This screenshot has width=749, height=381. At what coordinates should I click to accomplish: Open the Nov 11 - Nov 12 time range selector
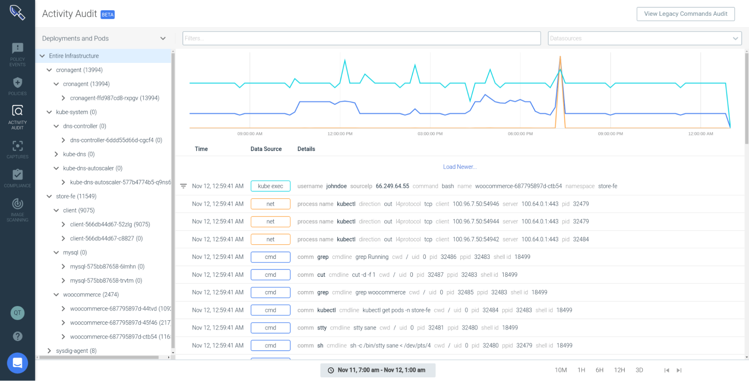click(x=378, y=370)
